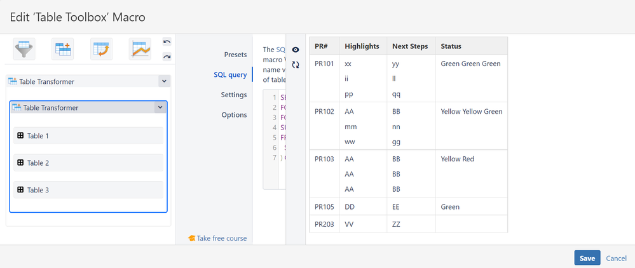635x268 pixels.
Task: Go to the Options tab
Action: [x=234, y=115]
